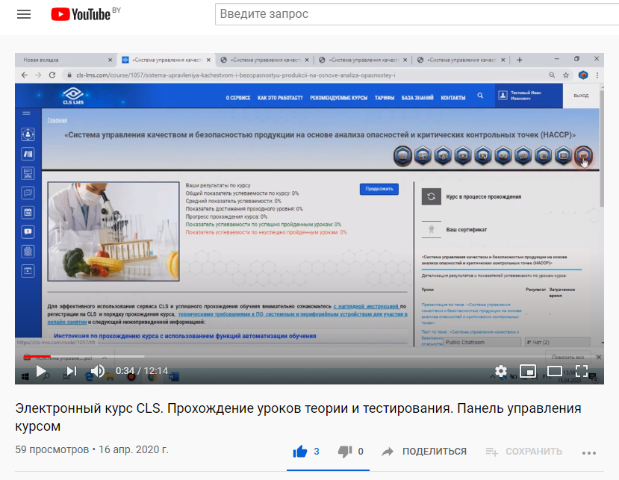Image resolution: width=619 pixels, height=480 pixels.
Task: Open a new browser tab with plus
Action: (x=520, y=60)
